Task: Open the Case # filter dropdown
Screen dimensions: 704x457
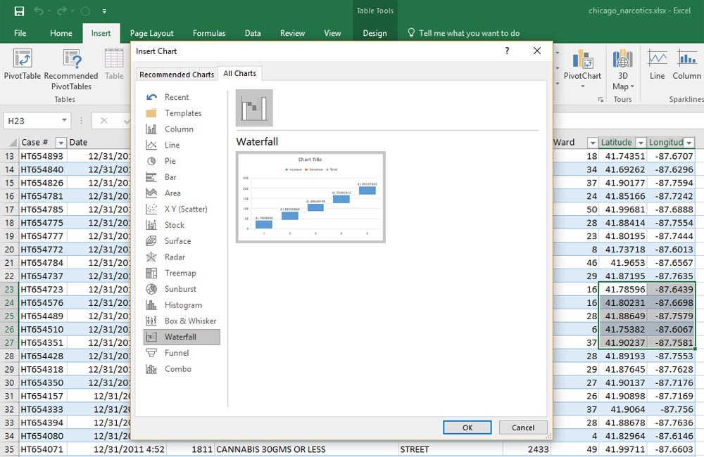Action: pos(61,143)
